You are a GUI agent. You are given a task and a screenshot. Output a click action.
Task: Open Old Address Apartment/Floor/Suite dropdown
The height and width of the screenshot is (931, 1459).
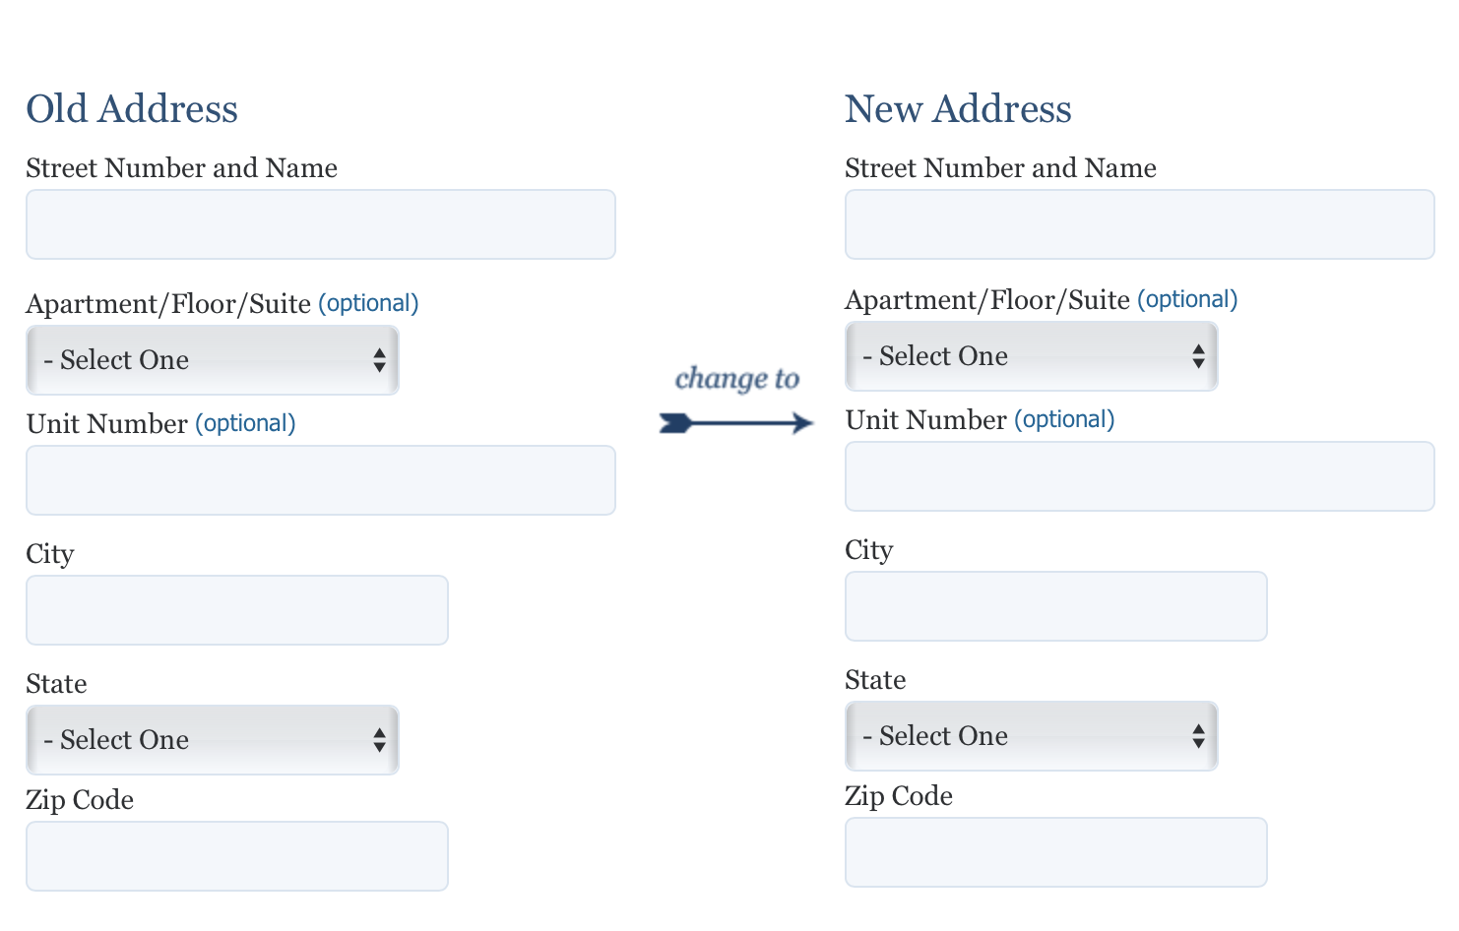tap(213, 360)
